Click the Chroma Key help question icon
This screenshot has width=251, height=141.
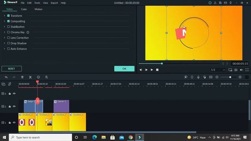click(x=28, y=32)
